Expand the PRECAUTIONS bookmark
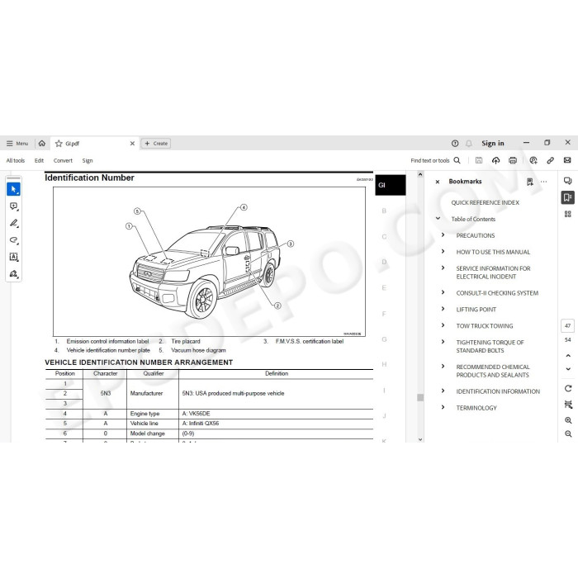Image resolution: width=578 pixels, height=578 pixels. [443, 235]
